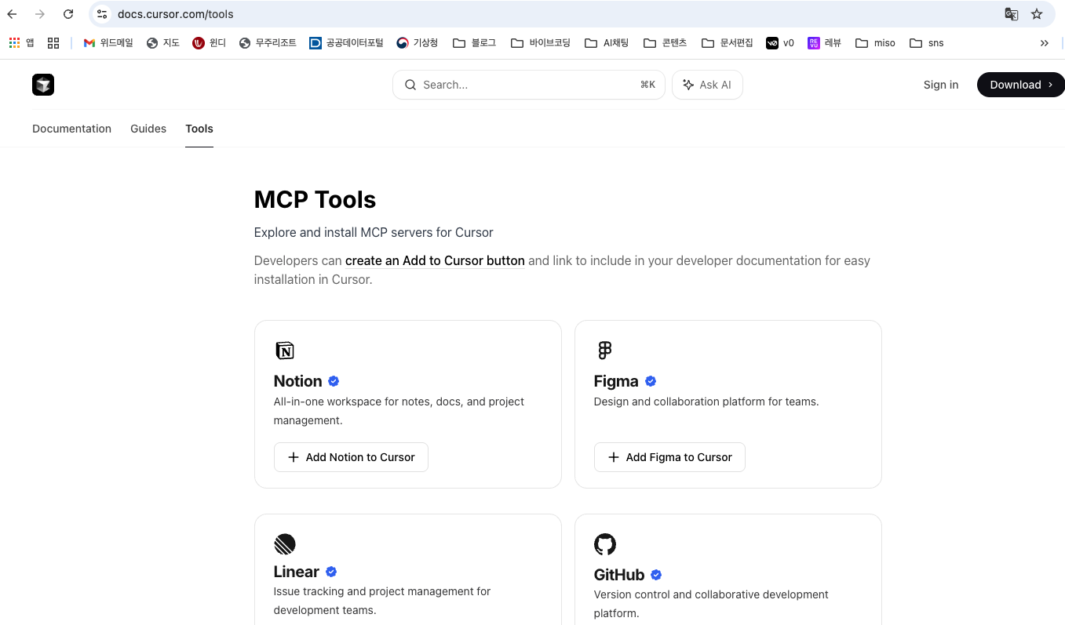The image size is (1065, 625).
Task: Open the 레뷰 bookmark
Action: [x=824, y=43]
